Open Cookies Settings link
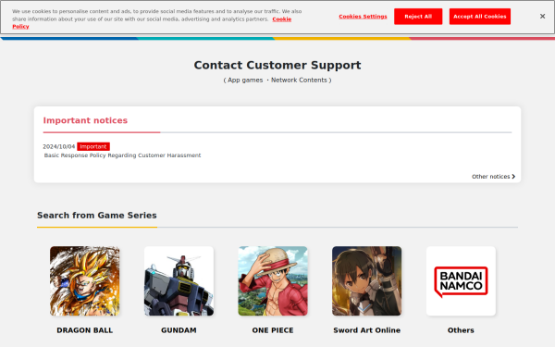The width and height of the screenshot is (555, 347). tap(363, 17)
